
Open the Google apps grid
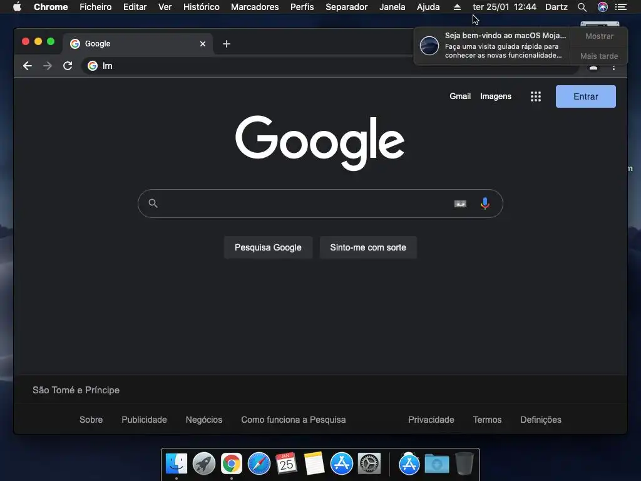[536, 96]
